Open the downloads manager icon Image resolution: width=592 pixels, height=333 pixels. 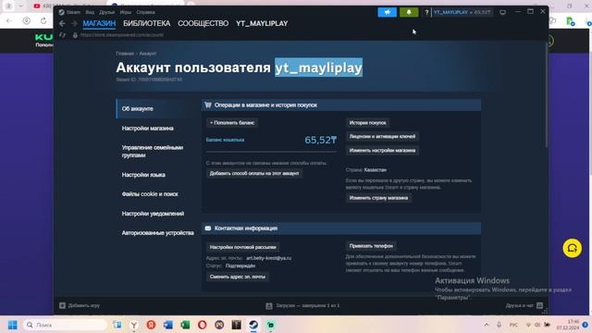269,306
